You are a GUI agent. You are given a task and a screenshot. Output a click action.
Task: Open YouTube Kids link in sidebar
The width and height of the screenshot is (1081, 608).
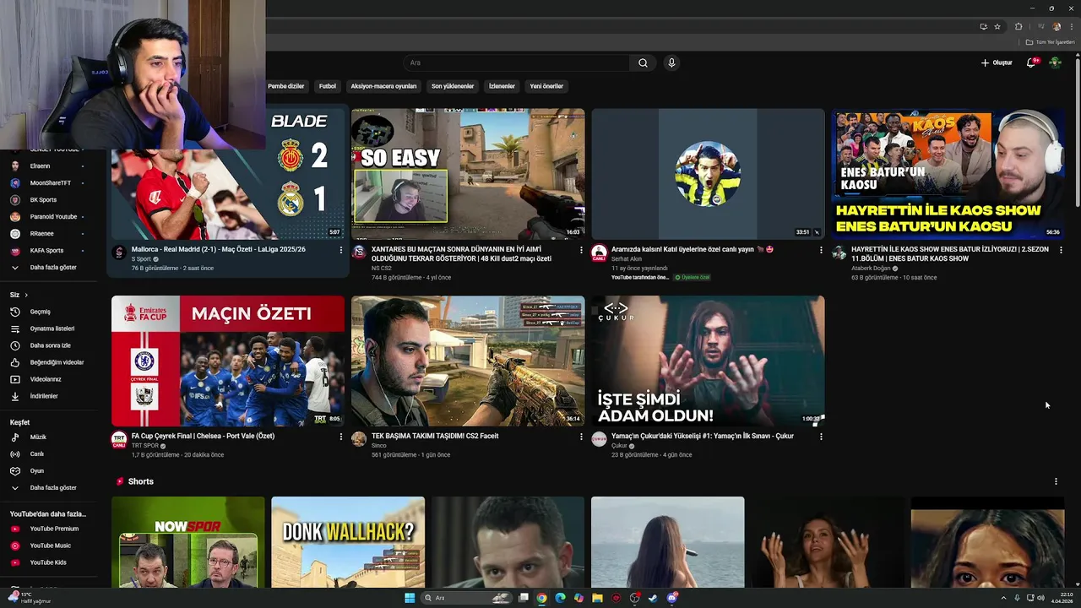pos(48,562)
